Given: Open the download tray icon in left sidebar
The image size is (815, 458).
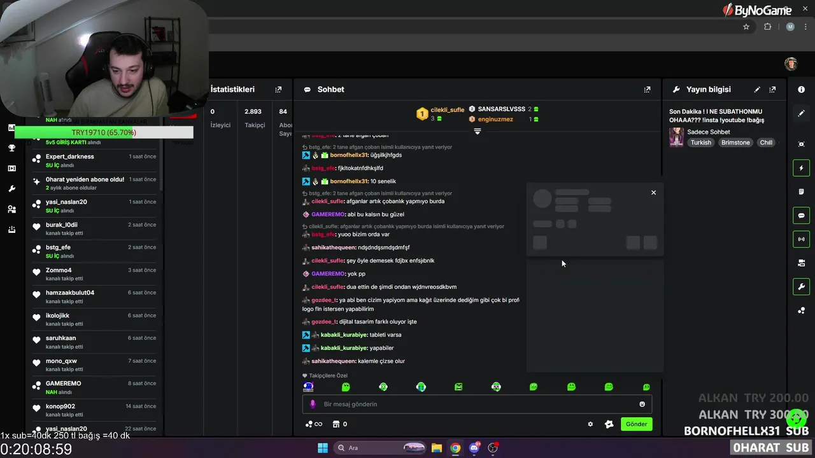Looking at the screenshot, I should click(x=11, y=230).
